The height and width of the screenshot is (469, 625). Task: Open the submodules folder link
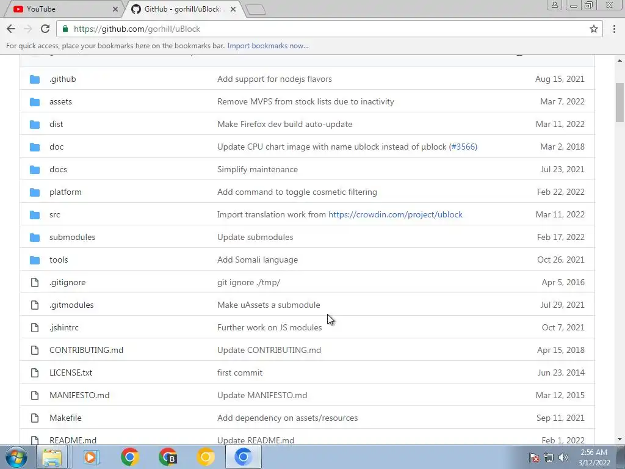click(x=72, y=238)
